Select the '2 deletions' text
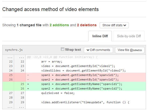148x111 pixels. pyautogui.click(x=87, y=25)
